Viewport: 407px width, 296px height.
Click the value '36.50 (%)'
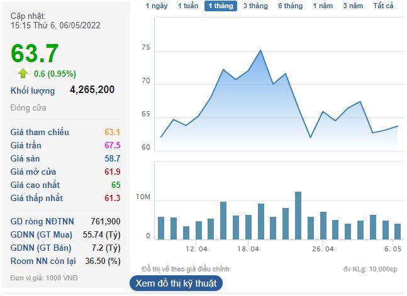click(103, 261)
